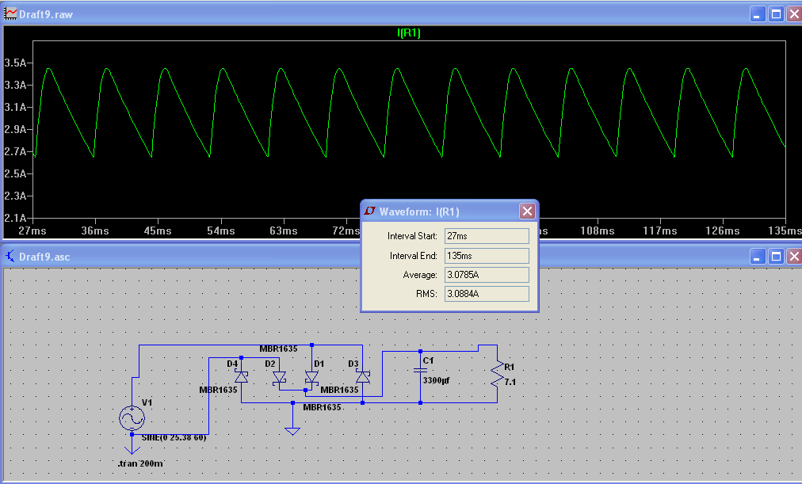Close the Draft9.asc schematic window
Viewport: 802px width, 484px height.
(794, 256)
